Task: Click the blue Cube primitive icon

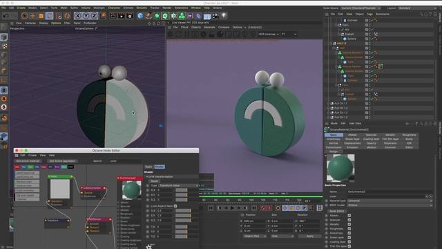Action: (x=140, y=16)
